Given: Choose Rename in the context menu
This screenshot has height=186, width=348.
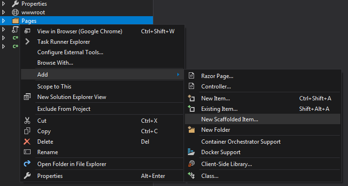Looking at the screenshot, I should [x=102, y=152].
